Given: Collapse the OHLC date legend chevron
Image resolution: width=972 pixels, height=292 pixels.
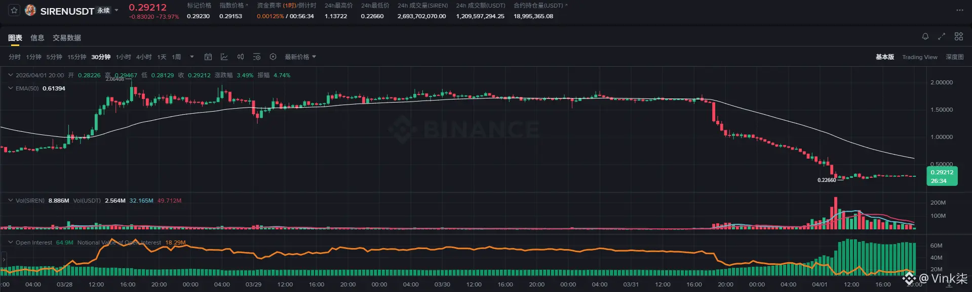Looking at the screenshot, I should click(x=11, y=75).
